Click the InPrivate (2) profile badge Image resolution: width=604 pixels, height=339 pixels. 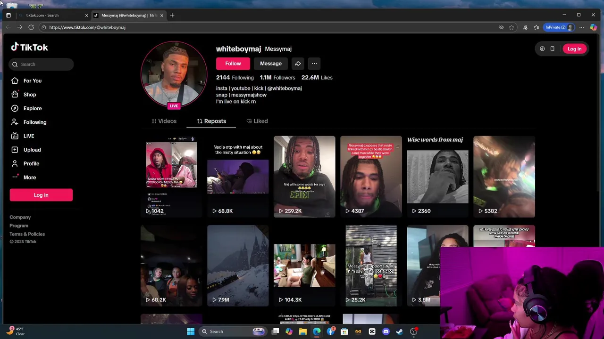pyautogui.click(x=560, y=27)
